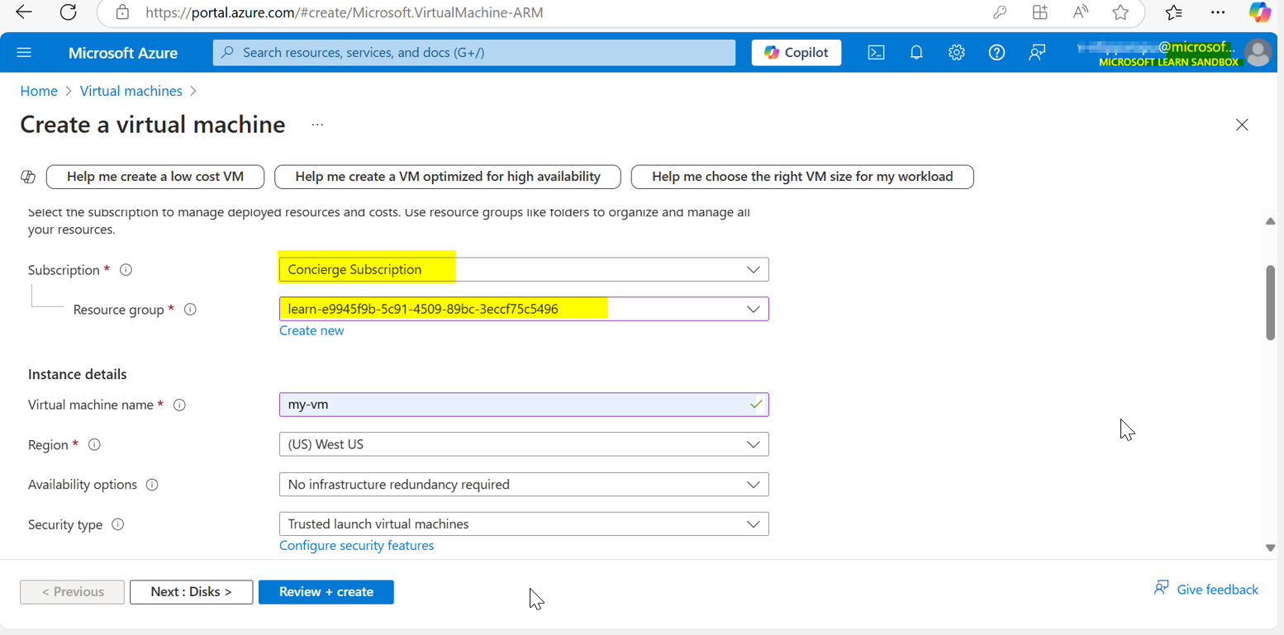
Task: Open the feedback (smiley) icon in the top bar
Action: (1037, 52)
